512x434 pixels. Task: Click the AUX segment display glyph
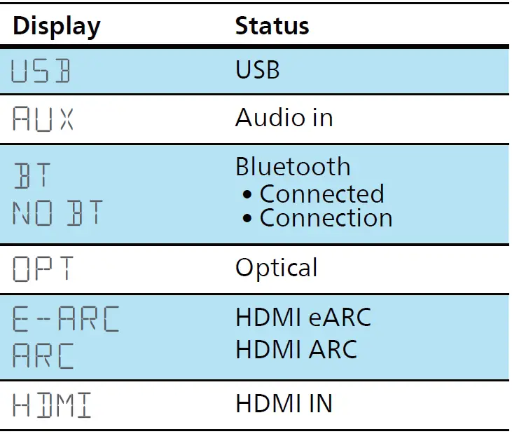(x=43, y=119)
